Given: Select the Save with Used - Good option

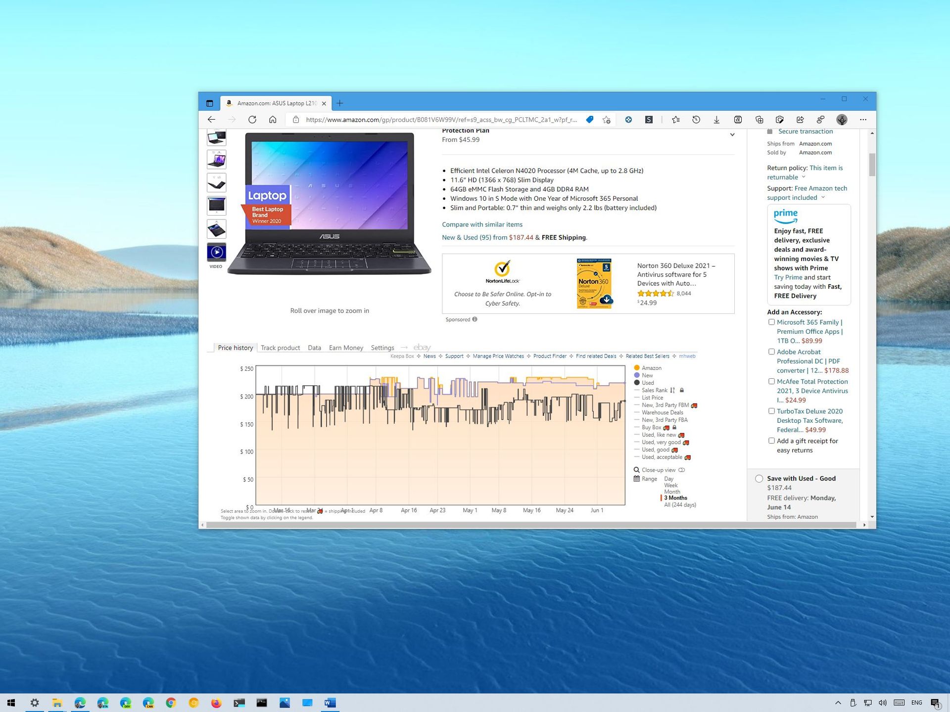Looking at the screenshot, I should click(x=759, y=479).
